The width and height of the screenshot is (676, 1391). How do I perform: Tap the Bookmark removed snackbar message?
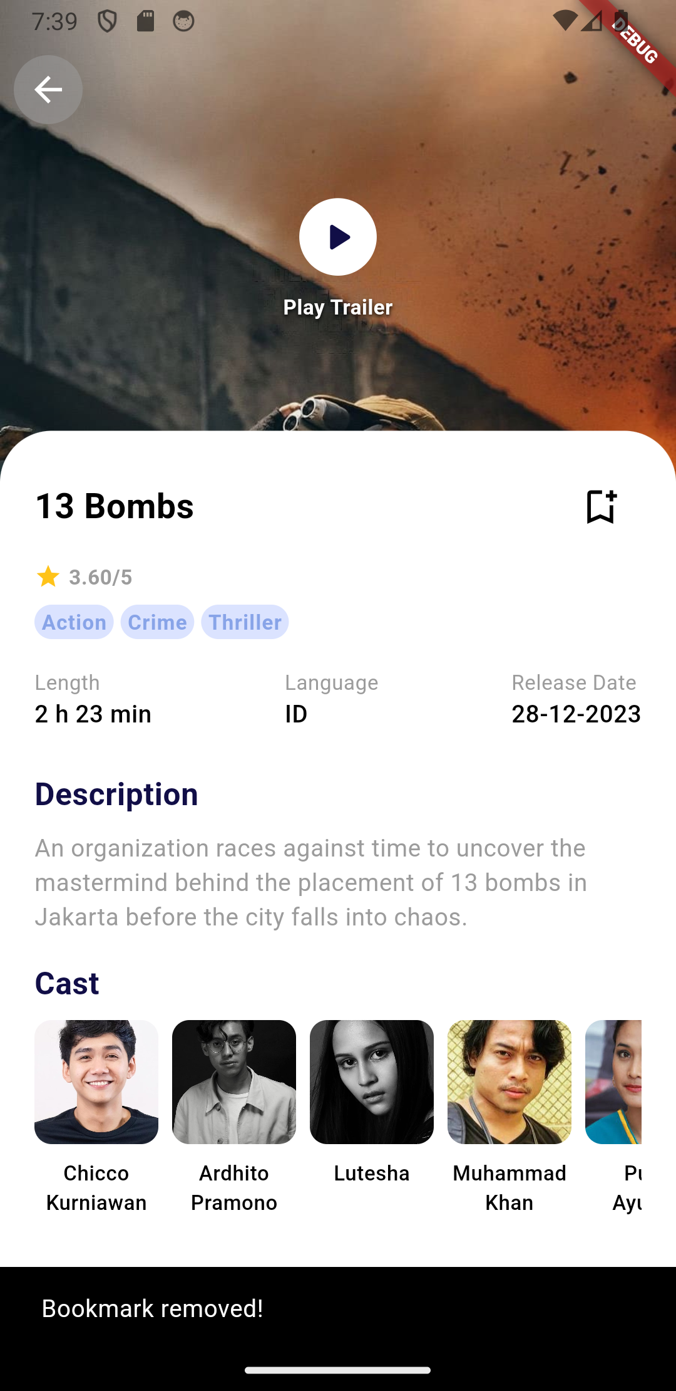coord(152,1308)
